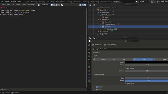Screen dimensions: 168x94
Task: Open the World properties tab
Action: tap(89, 63)
